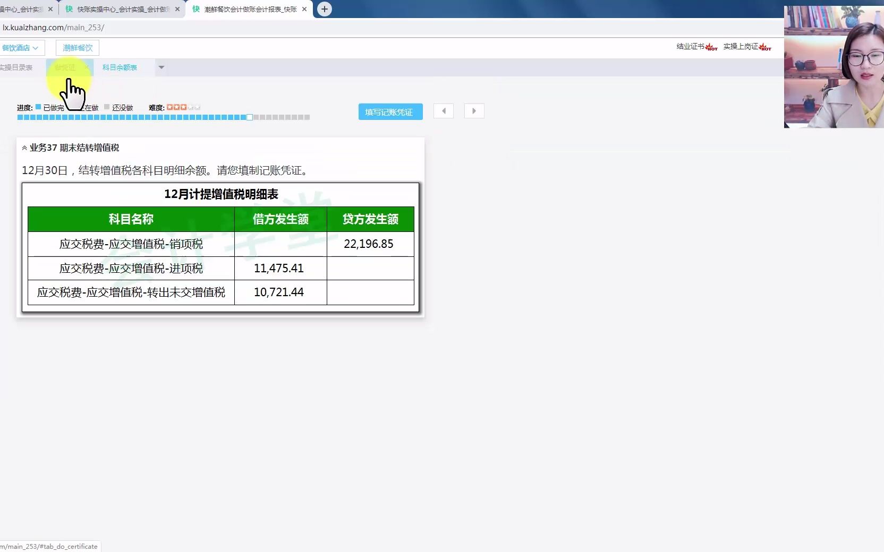Click the 12月计提增值税明细表 title

[221, 194]
